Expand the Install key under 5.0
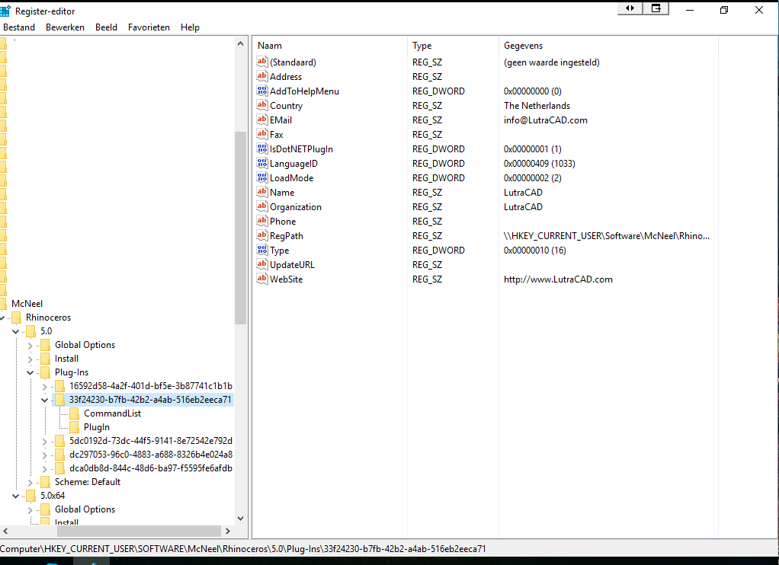The width and height of the screenshot is (779, 565). [30, 359]
